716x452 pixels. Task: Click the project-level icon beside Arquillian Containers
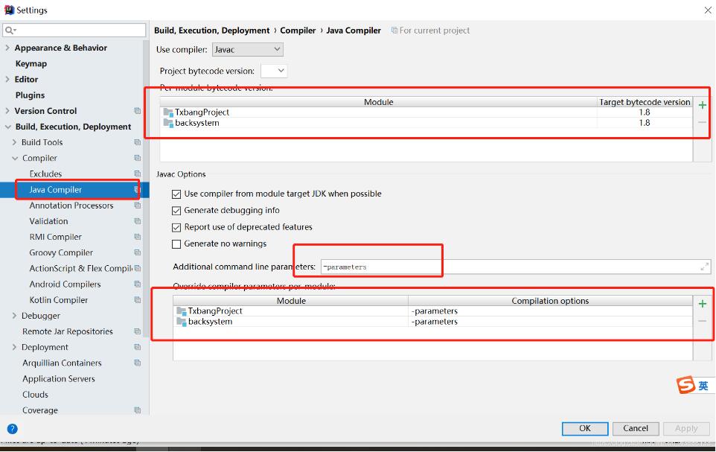pos(137,363)
